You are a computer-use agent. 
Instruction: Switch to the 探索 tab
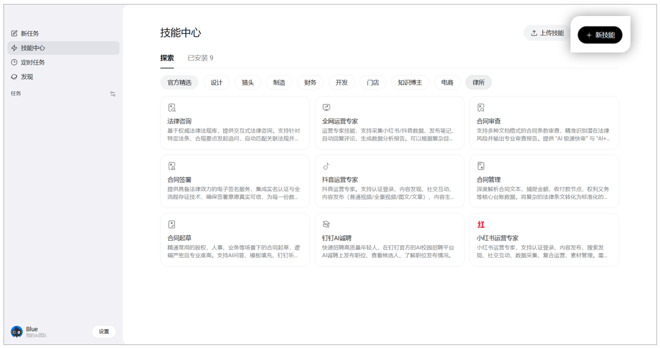tap(167, 58)
